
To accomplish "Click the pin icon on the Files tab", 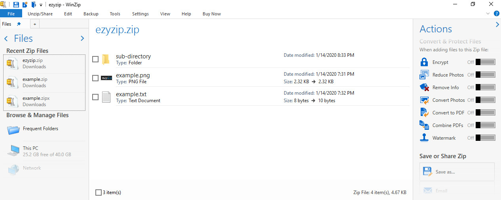I will point(19,24).
